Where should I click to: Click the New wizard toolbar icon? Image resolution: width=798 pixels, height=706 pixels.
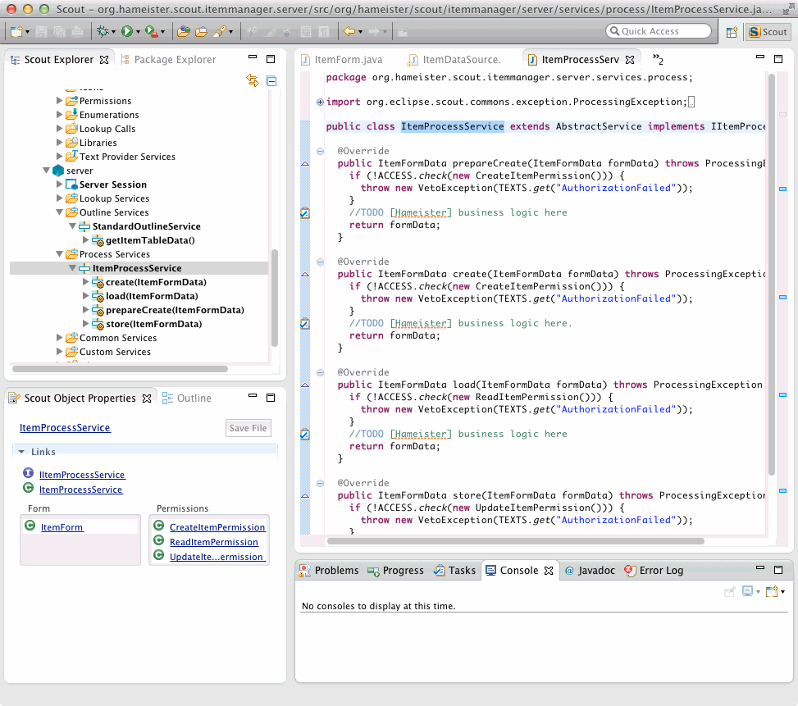(x=16, y=32)
